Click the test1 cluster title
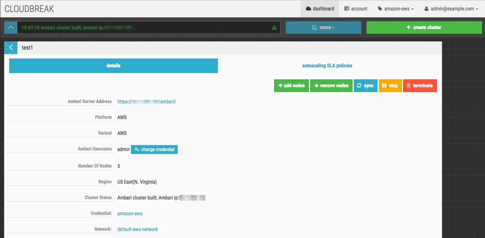The image size is (485, 238). (x=27, y=48)
